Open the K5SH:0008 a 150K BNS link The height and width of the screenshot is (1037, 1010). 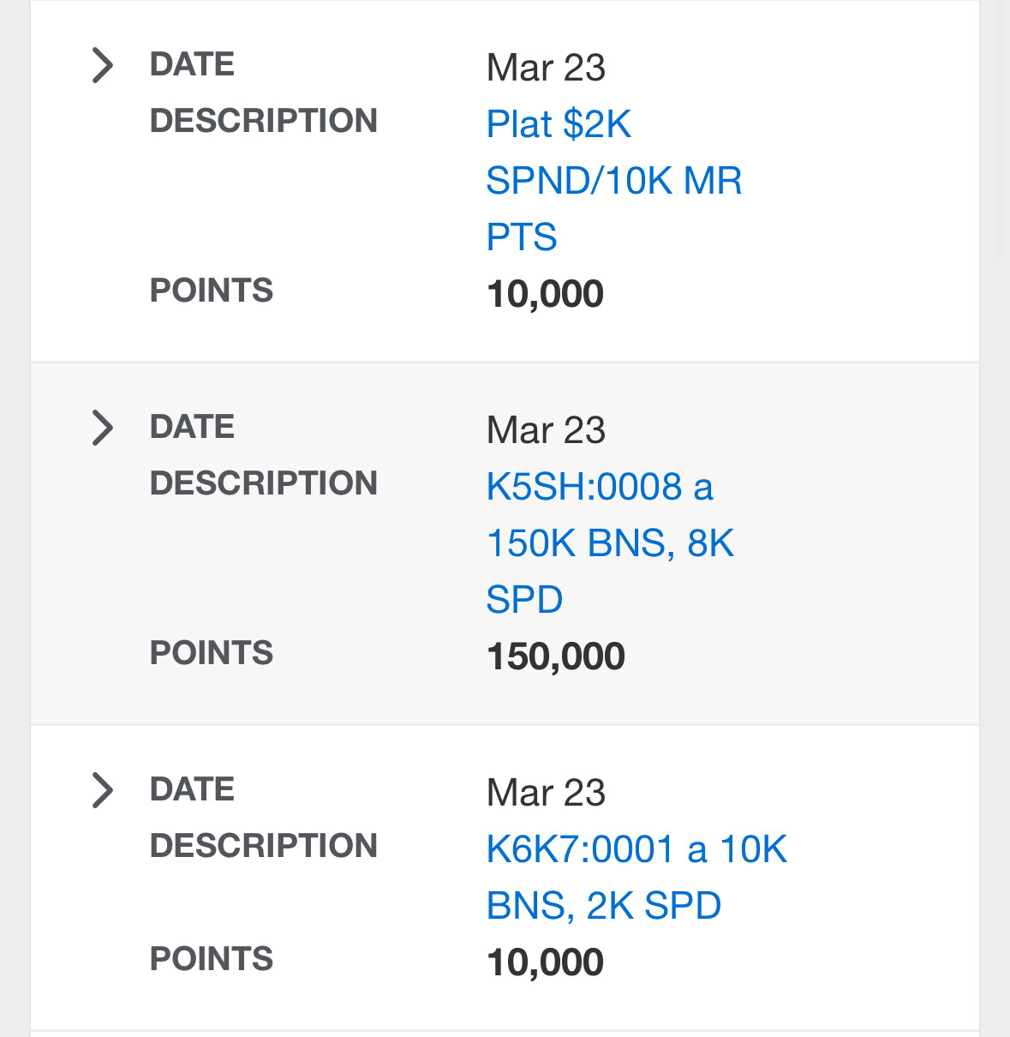click(x=610, y=542)
